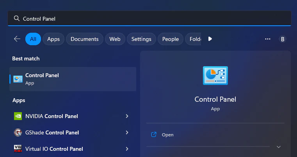Click the Control Panel search input field

coord(149,18)
